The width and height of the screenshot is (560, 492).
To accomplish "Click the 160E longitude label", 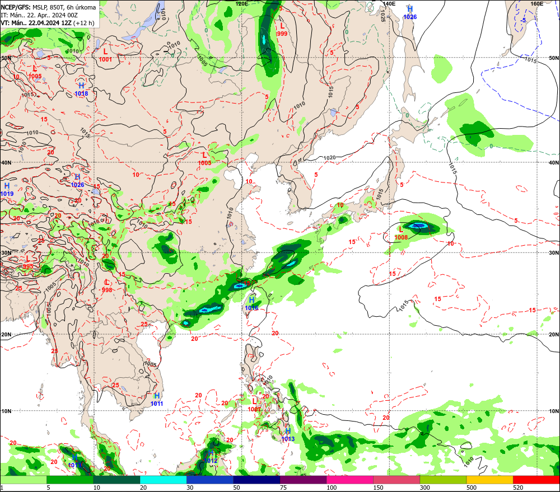I will point(536,3).
